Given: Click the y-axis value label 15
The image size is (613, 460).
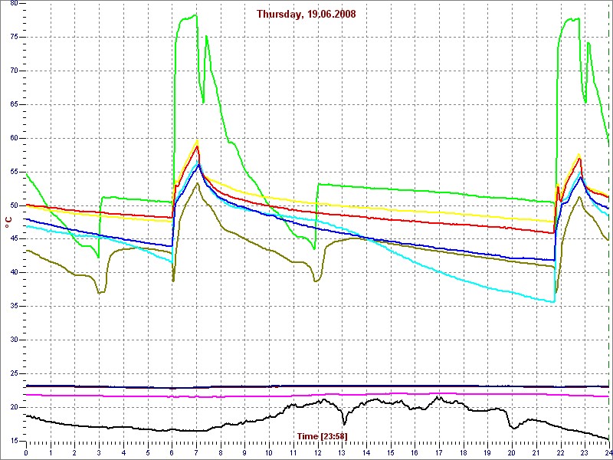Looking at the screenshot, I should pyautogui.click(x=15, y=441).
